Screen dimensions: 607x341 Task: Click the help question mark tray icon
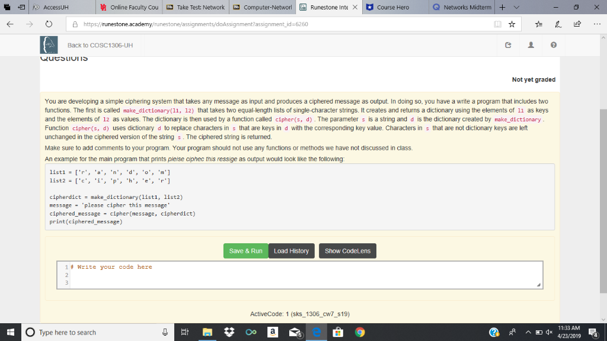point(494,332)
